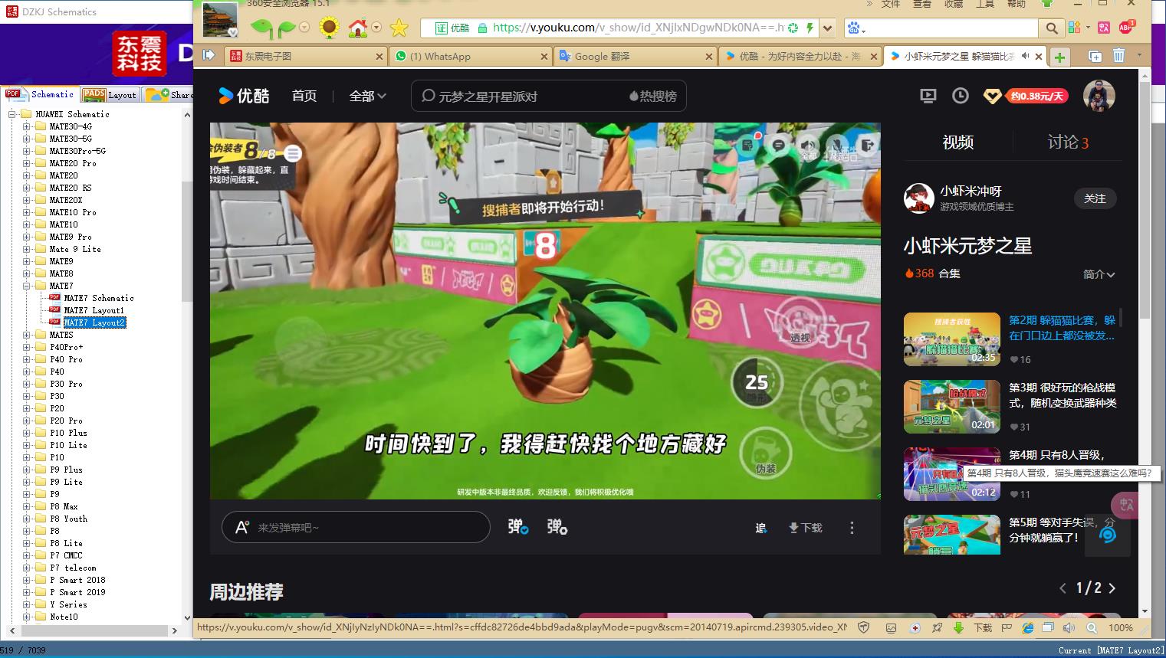Click the browser sidebar toggle arrow icon
Image resolution: width=1166 pixels, height=658 pixels.
click(209, 55)
